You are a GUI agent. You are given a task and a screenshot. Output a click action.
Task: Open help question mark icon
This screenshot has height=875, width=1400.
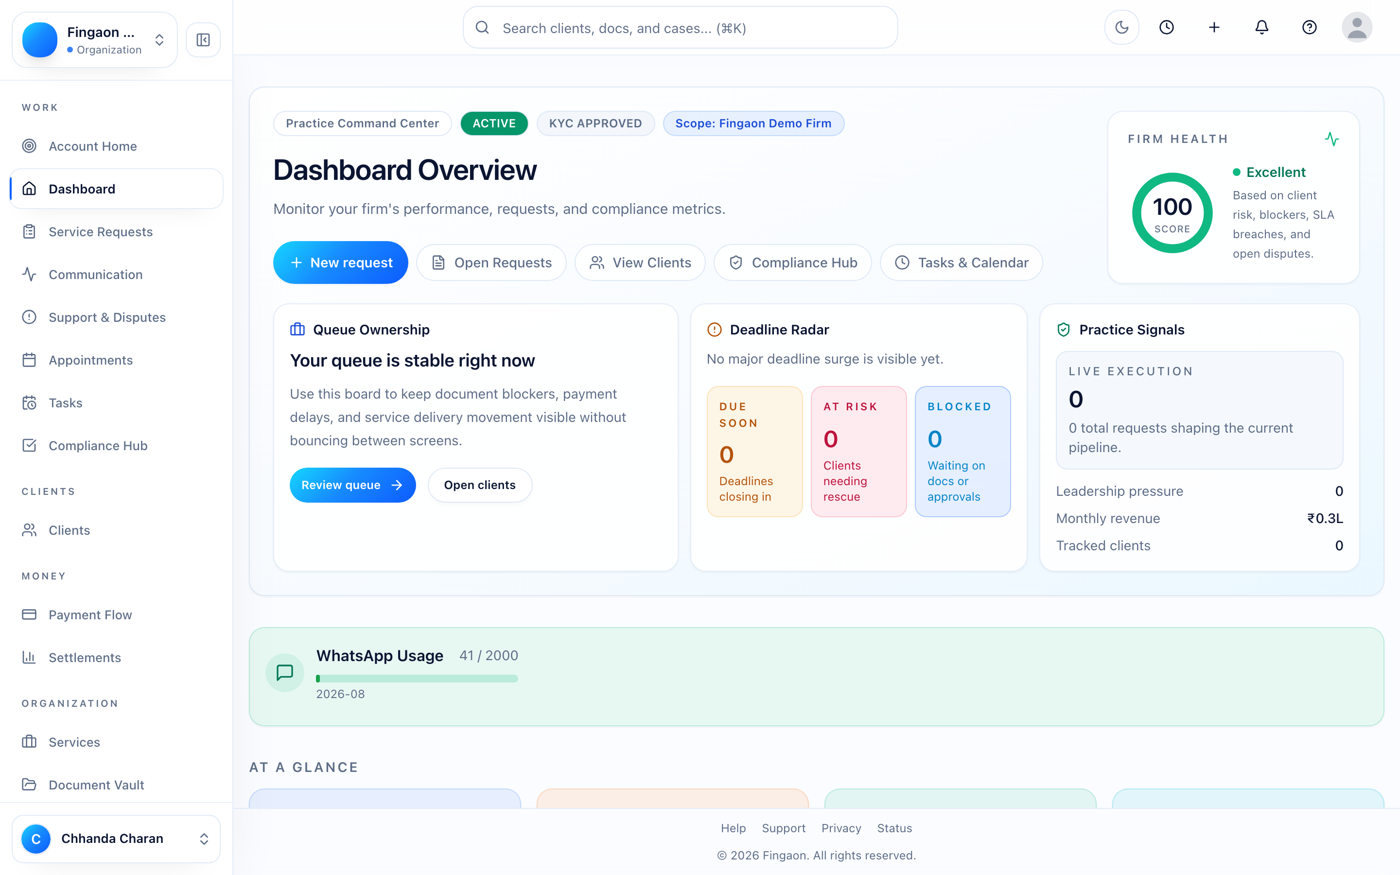pyautogui.click(x=1309, y=27)
